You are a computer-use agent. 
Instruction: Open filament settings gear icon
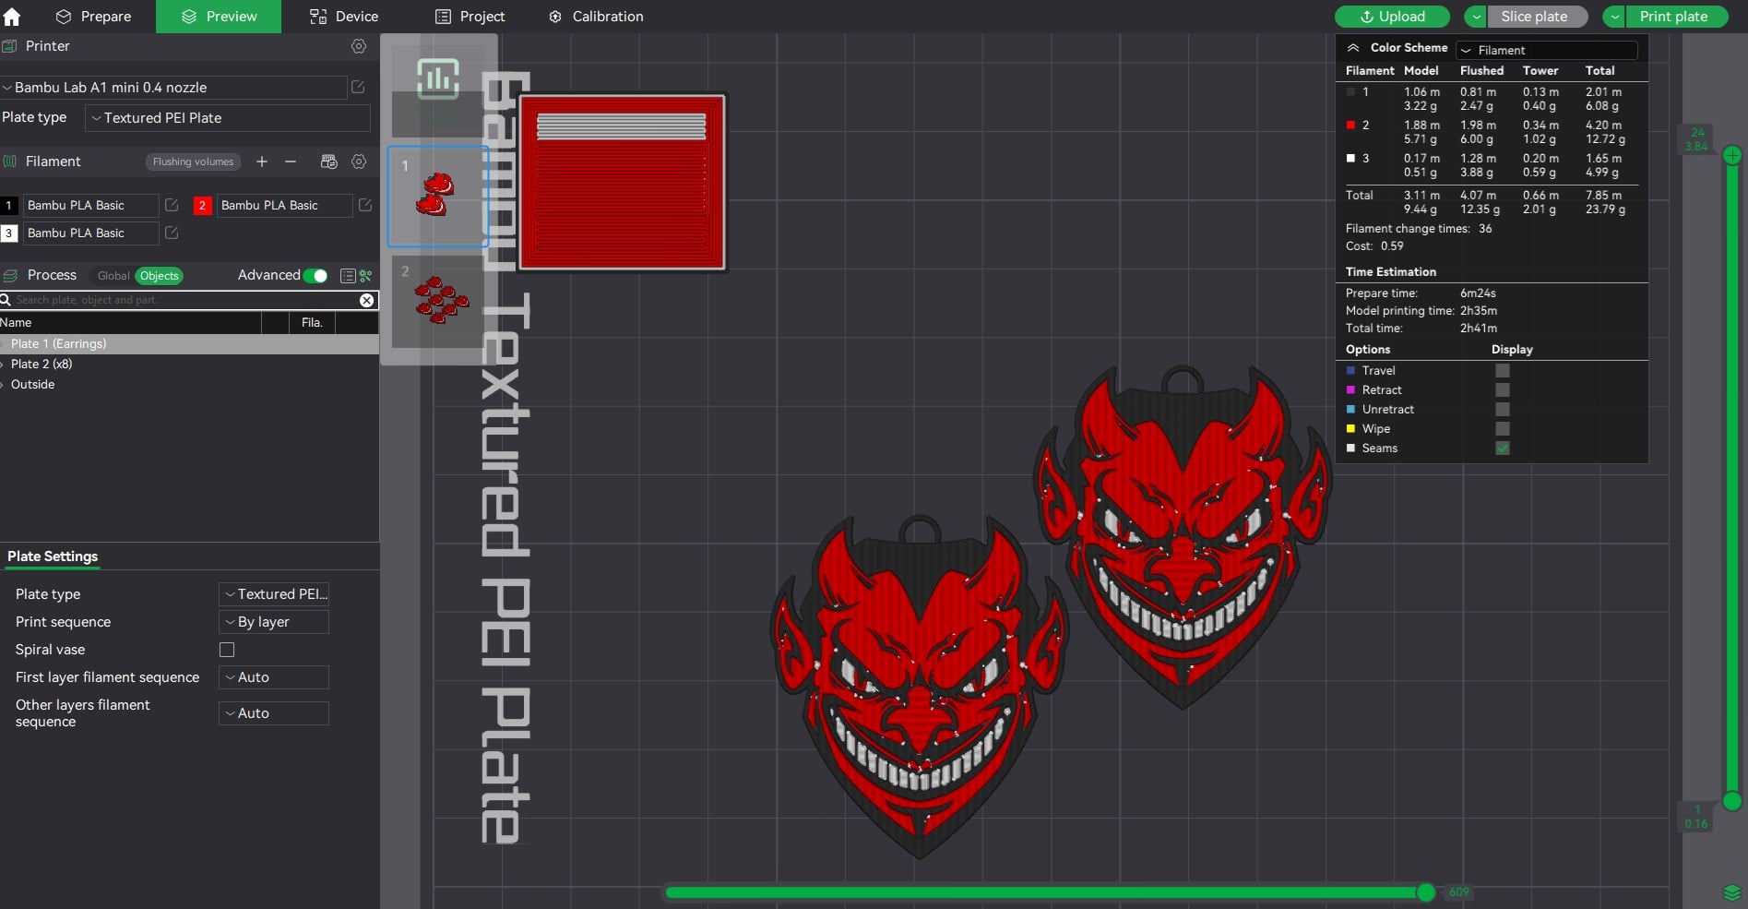tap(359, 161)
